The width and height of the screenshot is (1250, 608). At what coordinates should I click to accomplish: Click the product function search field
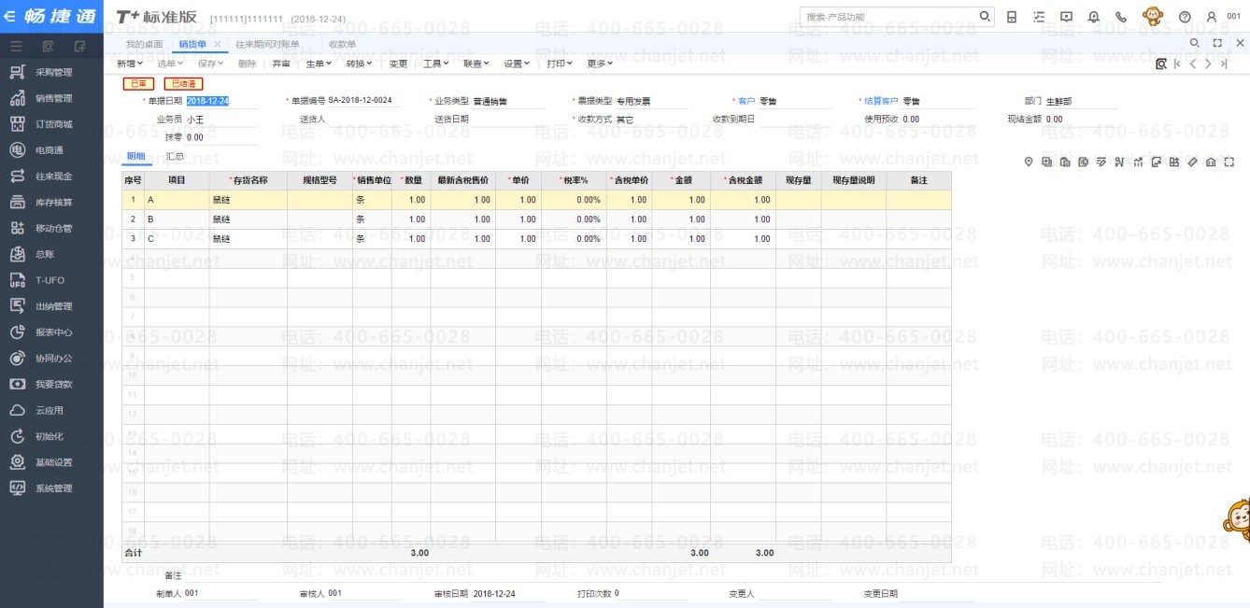888,17
